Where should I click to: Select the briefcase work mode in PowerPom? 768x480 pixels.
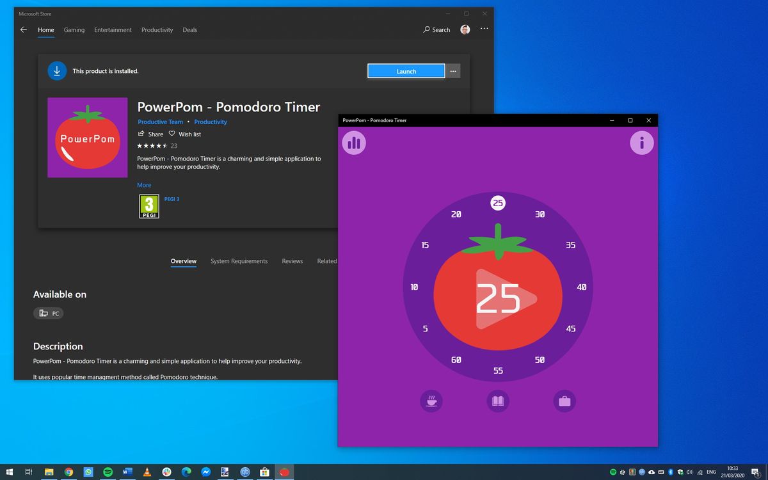(x=564, y=401)
